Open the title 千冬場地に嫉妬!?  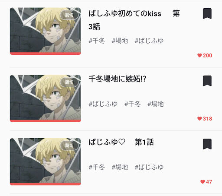[118, 79]
